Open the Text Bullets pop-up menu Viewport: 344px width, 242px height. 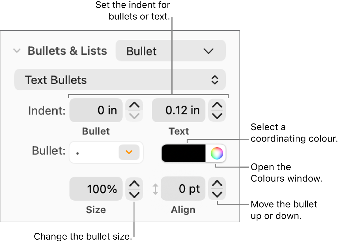click(x=120, y=80)
